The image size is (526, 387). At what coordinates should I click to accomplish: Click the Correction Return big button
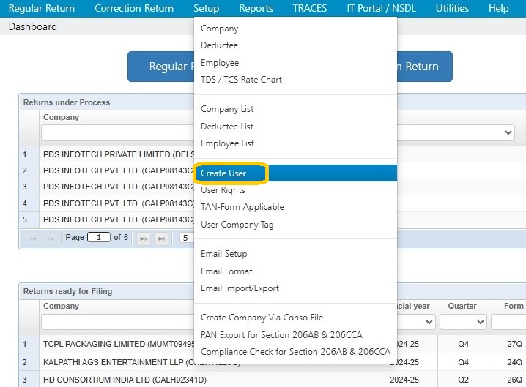pos(425,67)
